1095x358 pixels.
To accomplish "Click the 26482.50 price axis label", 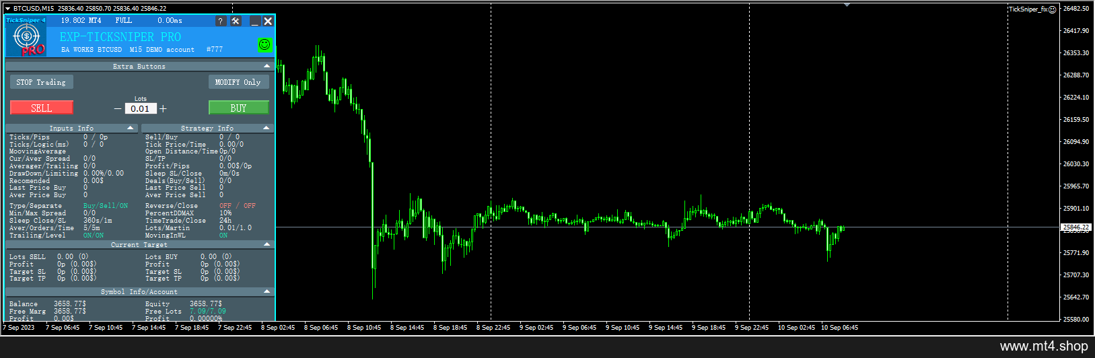I will [1075, 9].
